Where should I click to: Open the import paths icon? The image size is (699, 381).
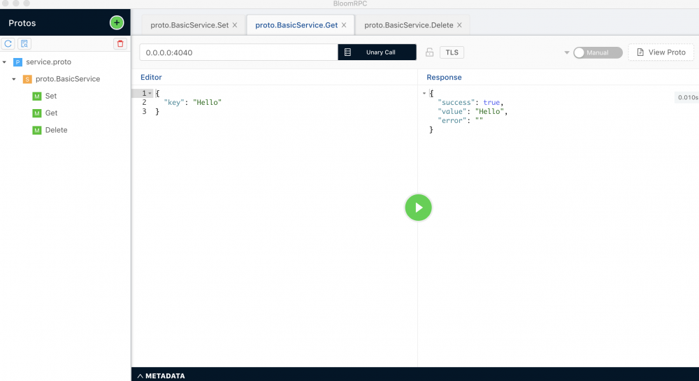point(24,43)
